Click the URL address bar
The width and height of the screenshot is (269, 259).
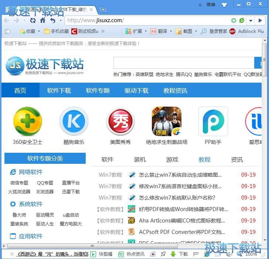coord(147,21)
